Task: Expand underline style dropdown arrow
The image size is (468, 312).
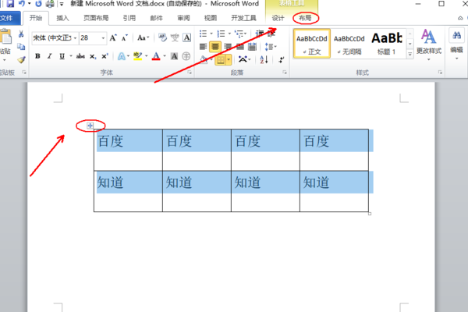Action: pos(71,56)
